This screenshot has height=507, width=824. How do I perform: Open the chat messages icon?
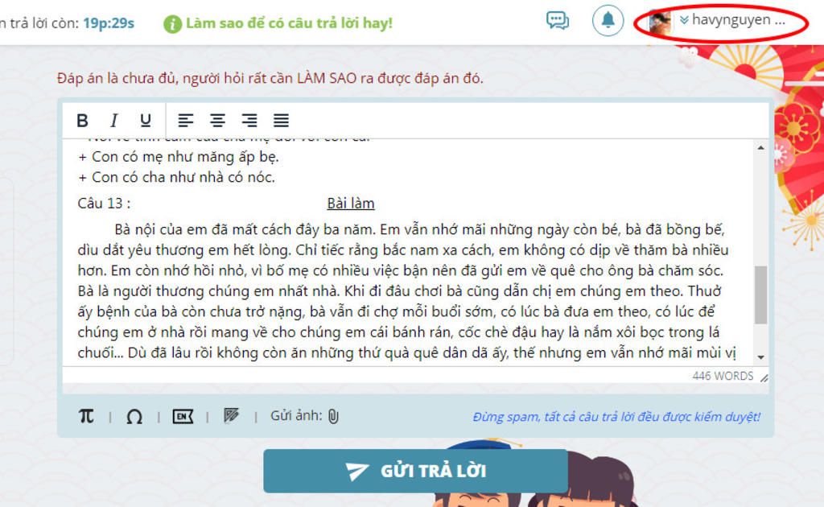point(558,20)
